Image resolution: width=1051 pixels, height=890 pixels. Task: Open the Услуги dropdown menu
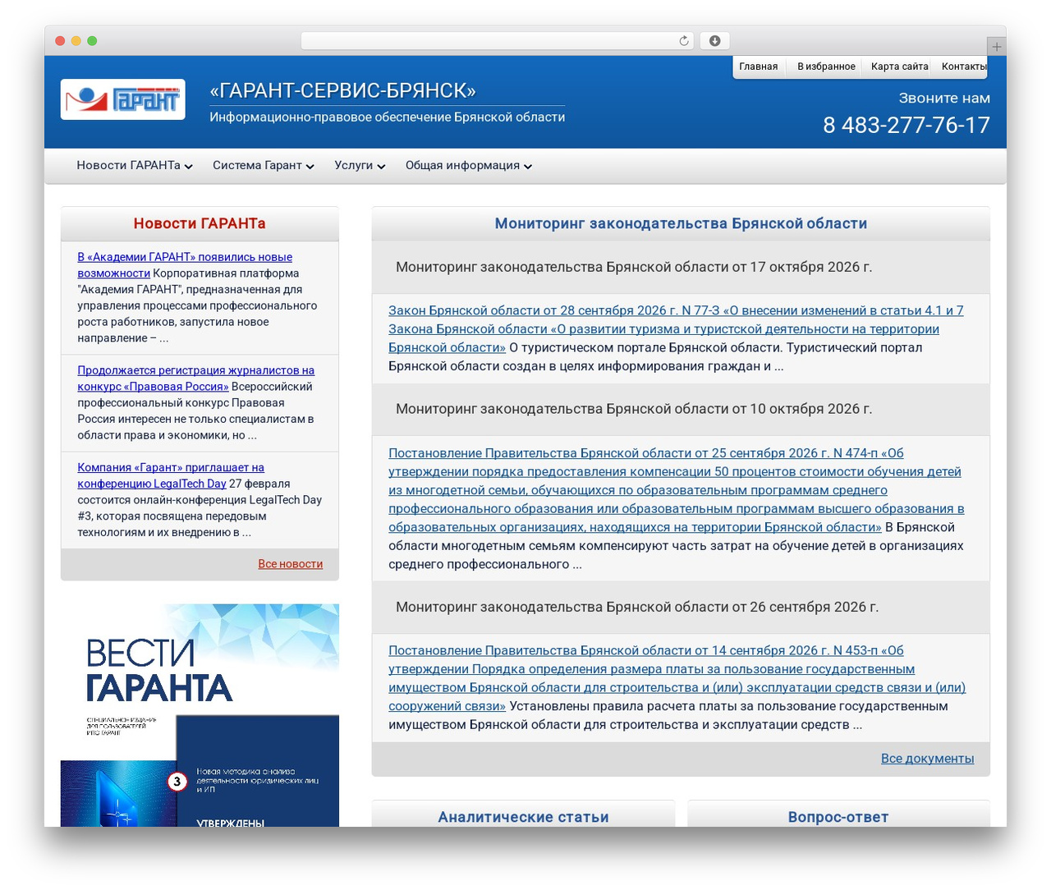tap(360, 166)
